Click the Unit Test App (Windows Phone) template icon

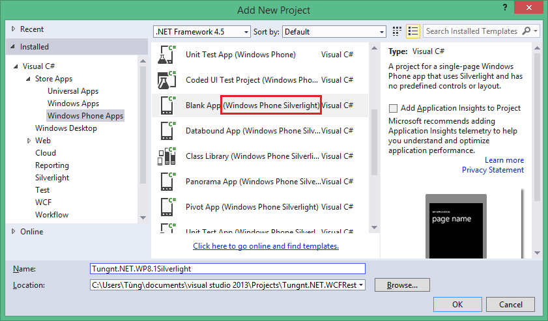[x=167, y=55]
